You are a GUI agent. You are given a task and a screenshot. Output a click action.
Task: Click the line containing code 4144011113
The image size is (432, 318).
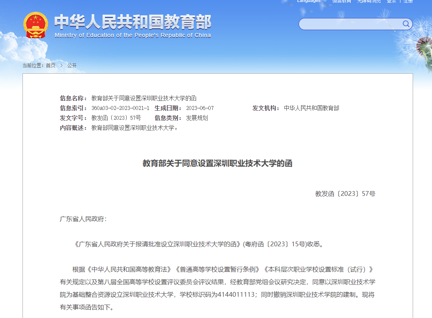[217, 295]
